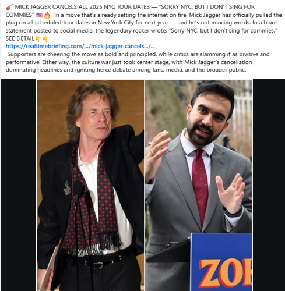The height and width of the screenshot is (291, 285).
Task: Click the first pointing-down hand emoji
Action: click(x=38, y=38)
